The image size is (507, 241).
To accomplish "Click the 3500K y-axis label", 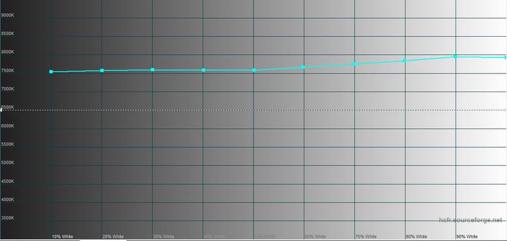I will tap(8, 218).
